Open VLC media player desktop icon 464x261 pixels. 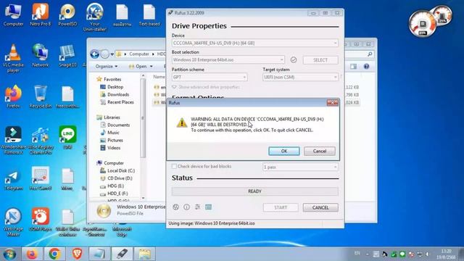tap(13, 58)
